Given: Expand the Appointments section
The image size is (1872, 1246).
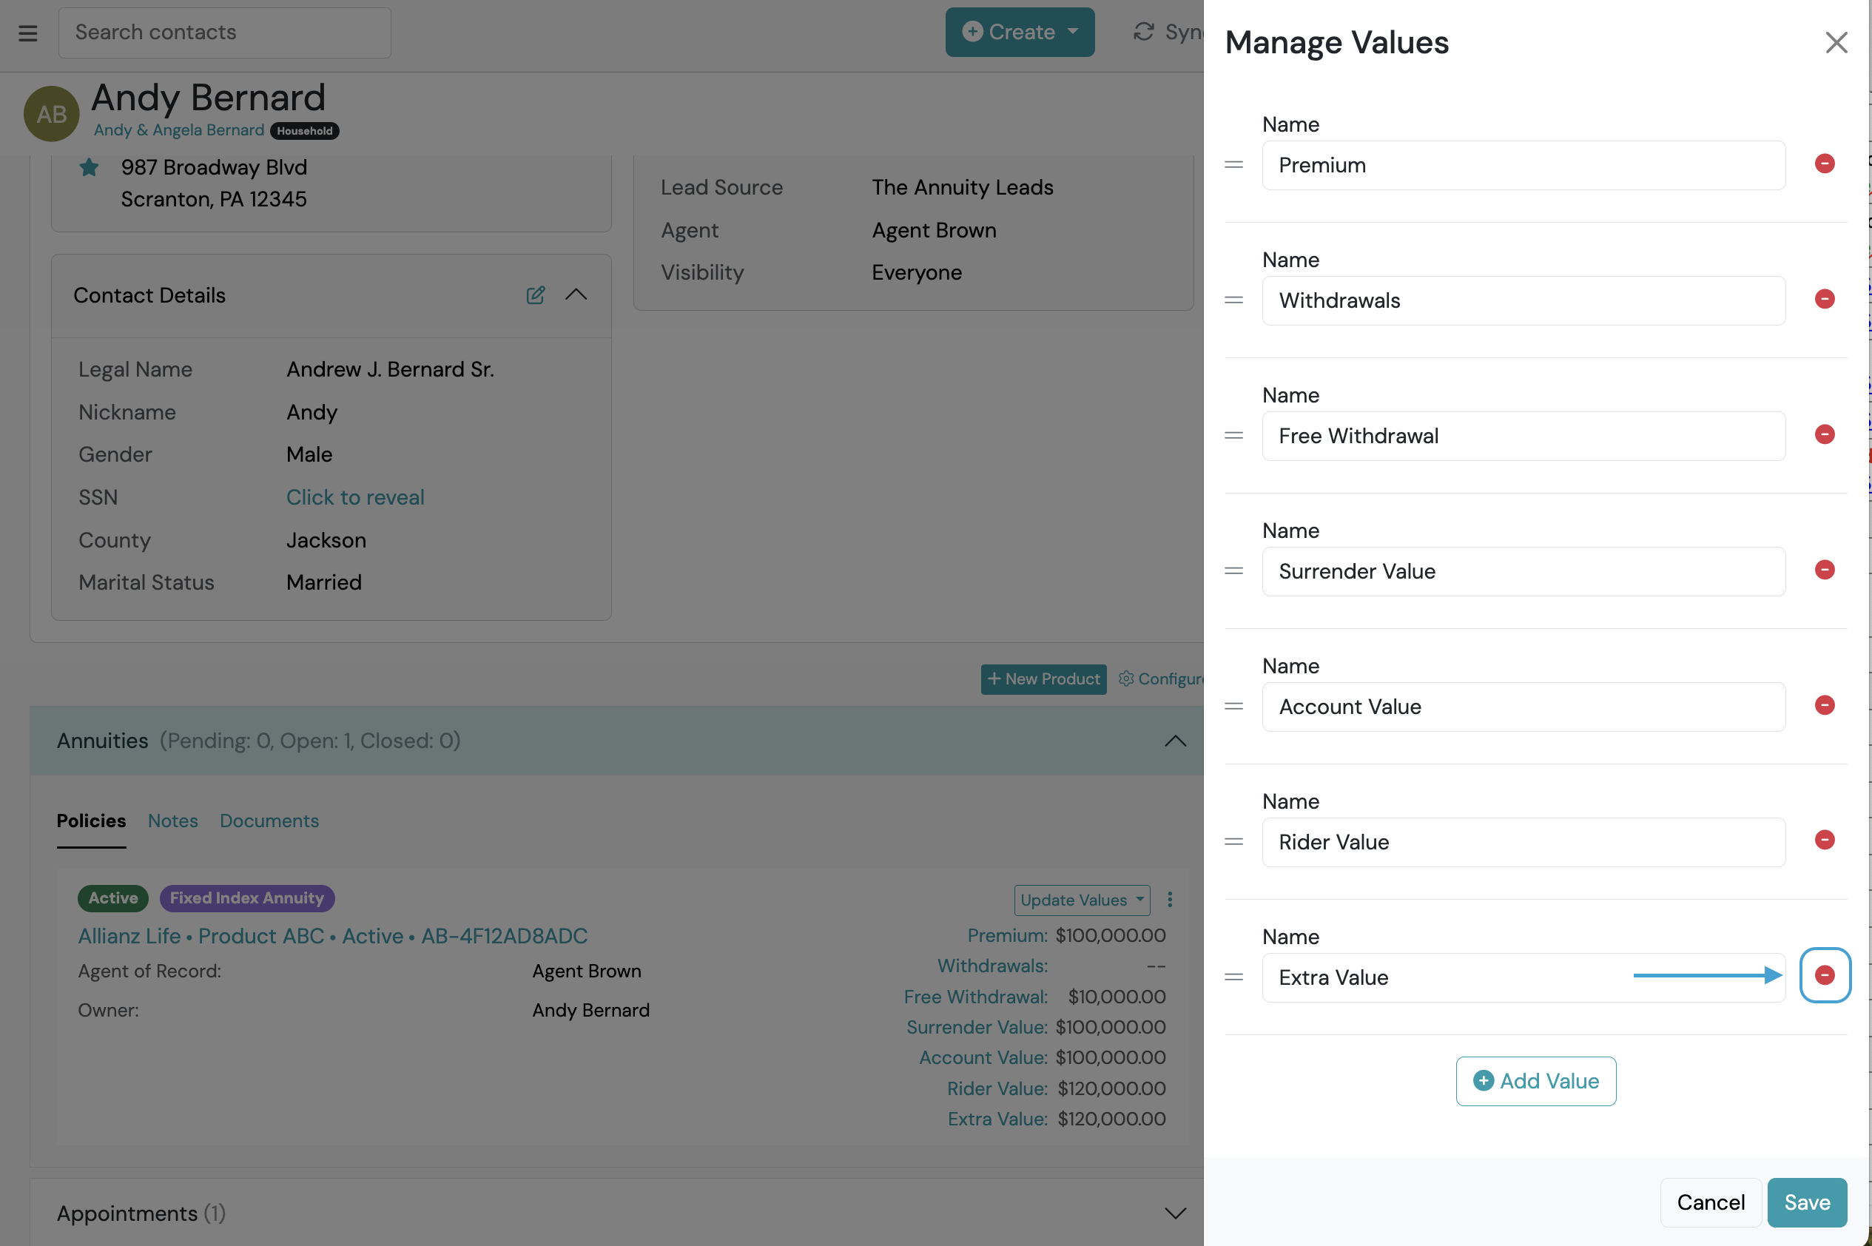Looking at the screenshot, I should point(1175,1213).
